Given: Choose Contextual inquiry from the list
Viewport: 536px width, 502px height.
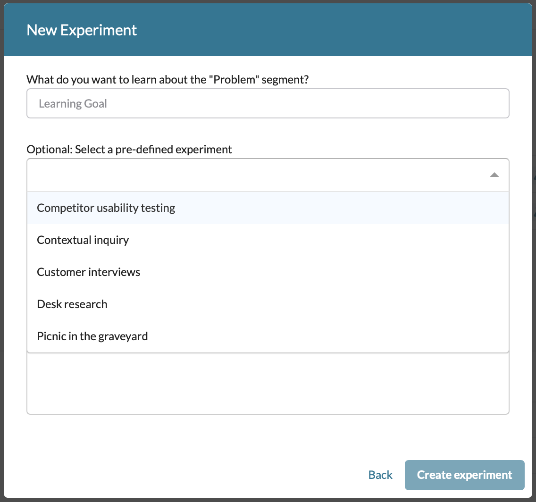Looking at the screenshot, I should coord(268,240).
